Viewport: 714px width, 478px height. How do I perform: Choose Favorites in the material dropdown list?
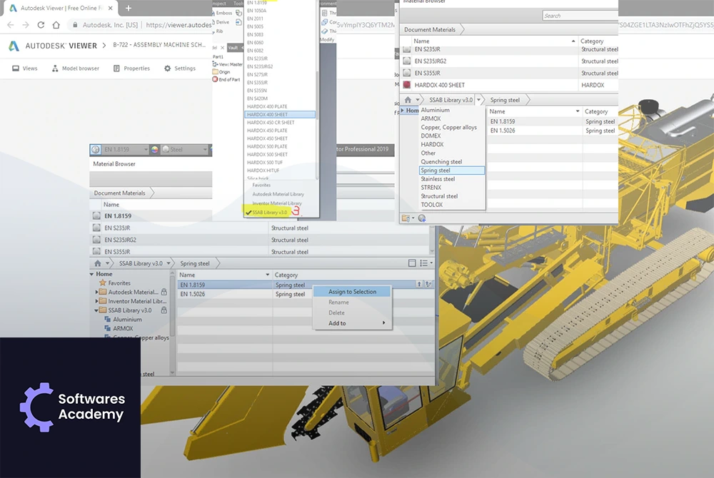[261, 185]
